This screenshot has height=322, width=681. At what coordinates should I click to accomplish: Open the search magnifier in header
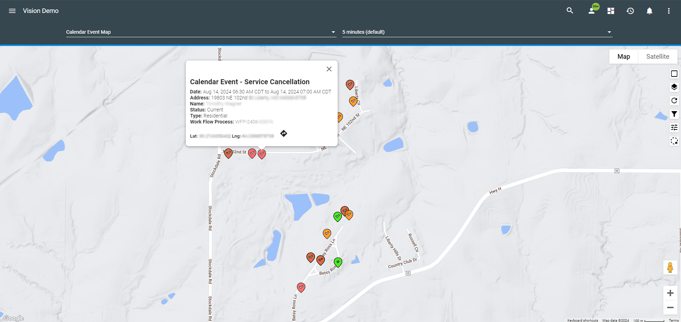(x=570, y=11)
